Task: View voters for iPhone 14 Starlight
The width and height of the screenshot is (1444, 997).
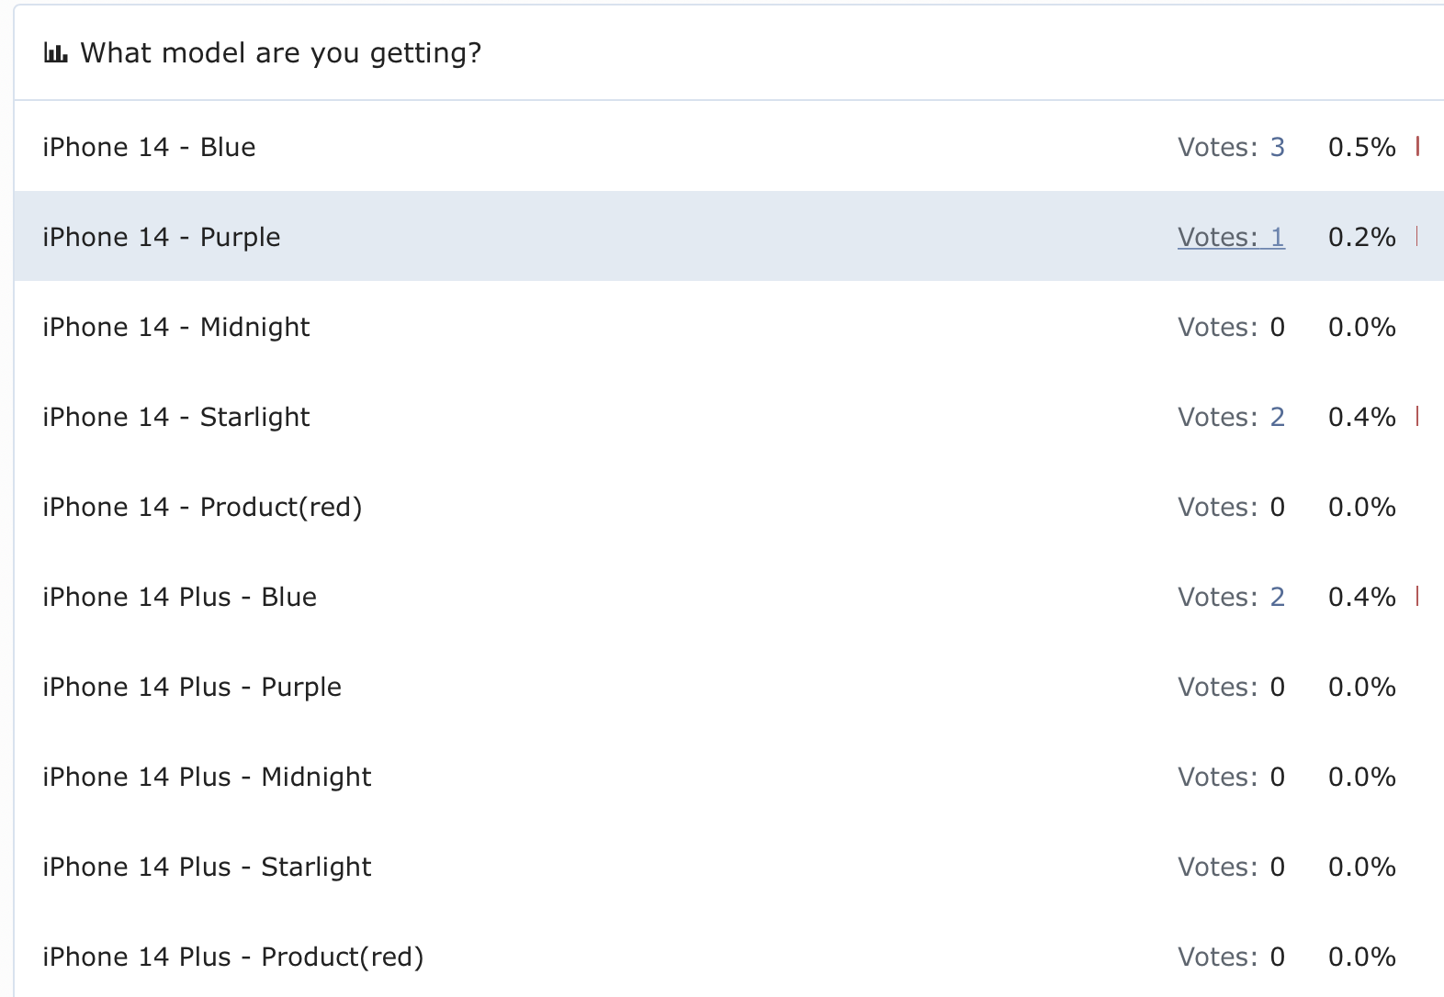Action: 1231,417
